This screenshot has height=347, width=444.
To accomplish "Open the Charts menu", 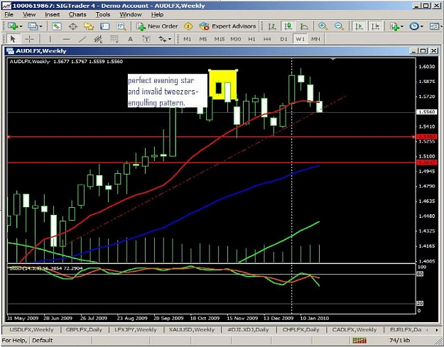I will [x=77, y=14].
